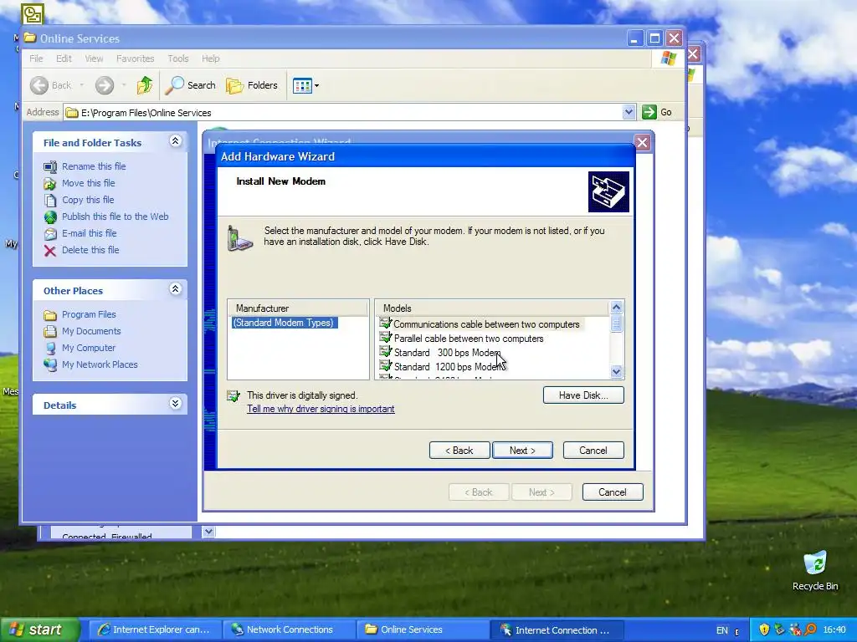Switch to Online Services taskbar button
This screenshot has height=642, width=857.
tap(423, 630)
